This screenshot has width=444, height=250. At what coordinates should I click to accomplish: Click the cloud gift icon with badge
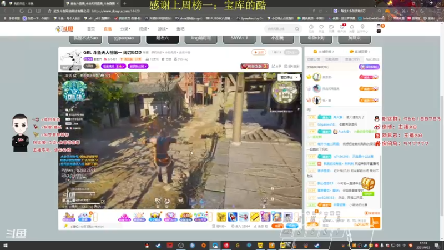tap(85, 217)
